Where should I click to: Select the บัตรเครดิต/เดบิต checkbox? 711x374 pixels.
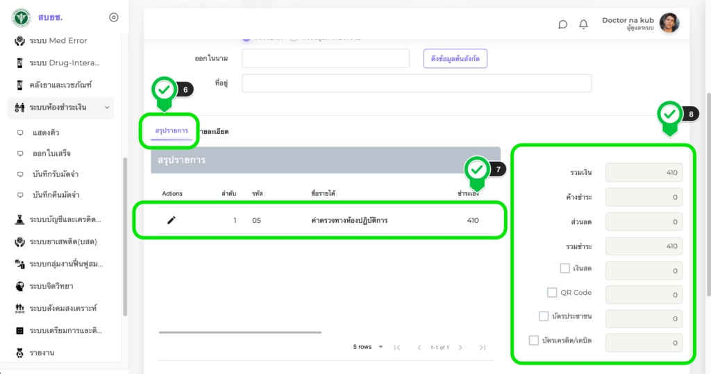534,341
